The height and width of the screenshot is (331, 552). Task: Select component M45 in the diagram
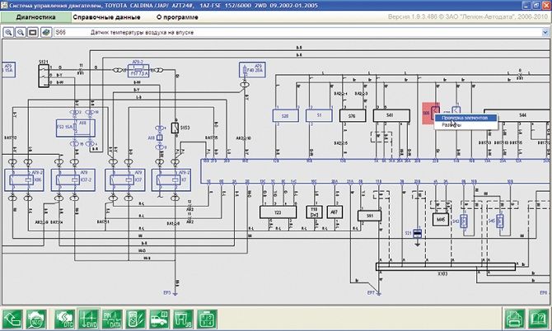(441, 220)
